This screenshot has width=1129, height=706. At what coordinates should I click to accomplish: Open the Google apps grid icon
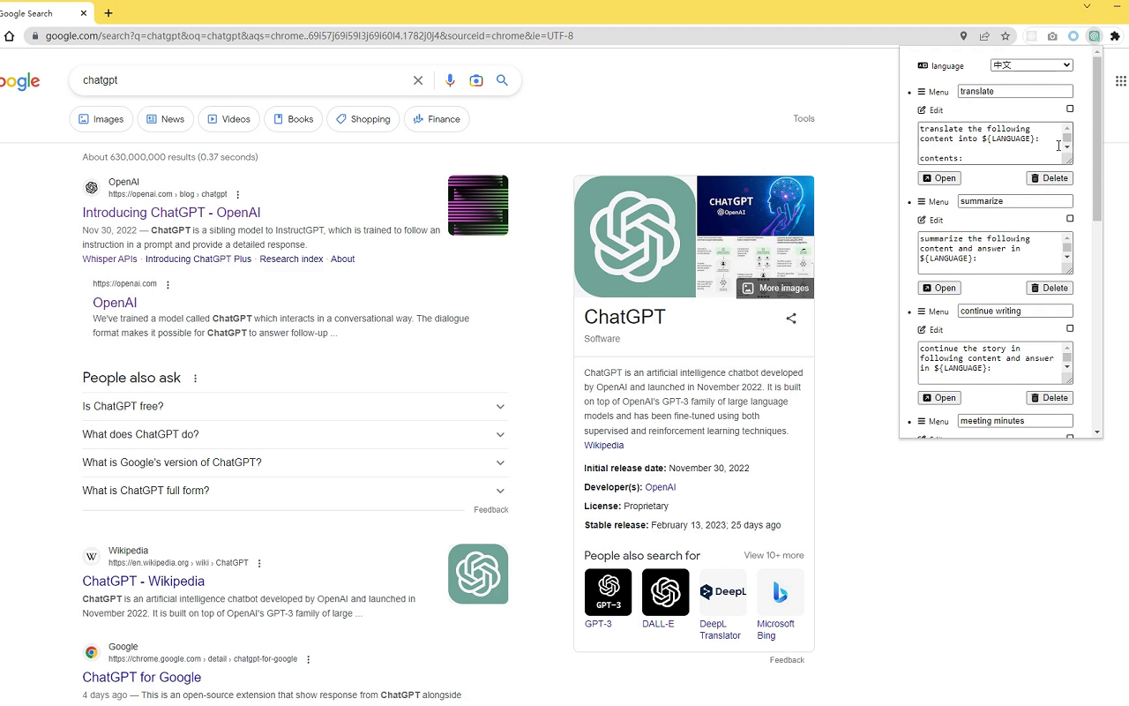click(1120, 80)
